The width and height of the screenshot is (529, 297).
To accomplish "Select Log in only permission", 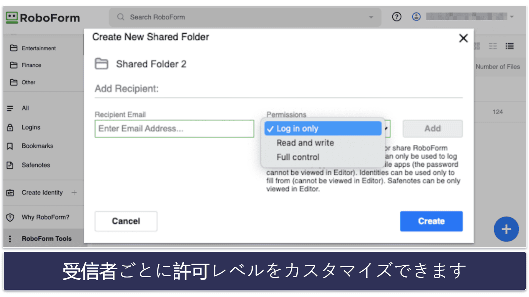I will pos(323,129).
